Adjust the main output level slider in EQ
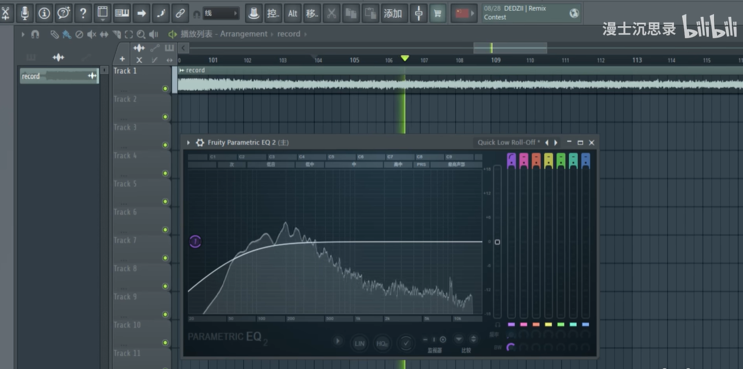This screenshot has width=743, height=369. [497, 242]
